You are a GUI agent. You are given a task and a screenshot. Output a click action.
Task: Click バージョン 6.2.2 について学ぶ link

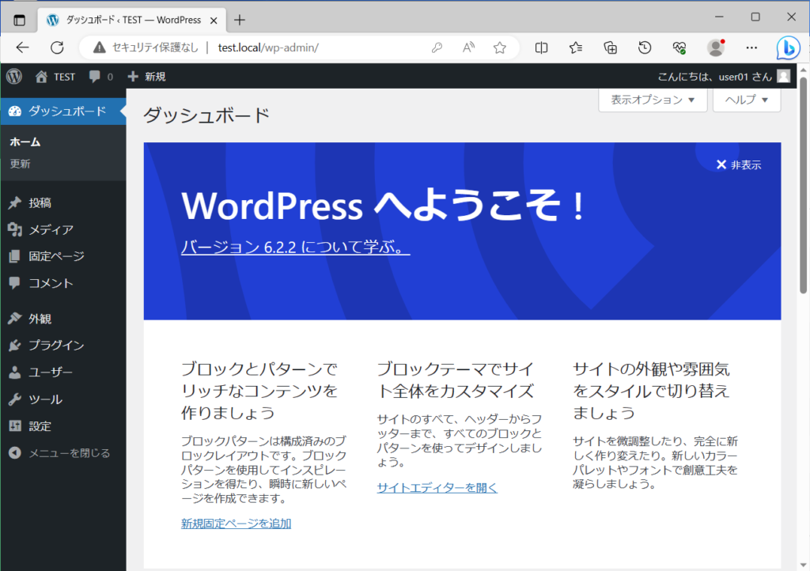[295, 247]
